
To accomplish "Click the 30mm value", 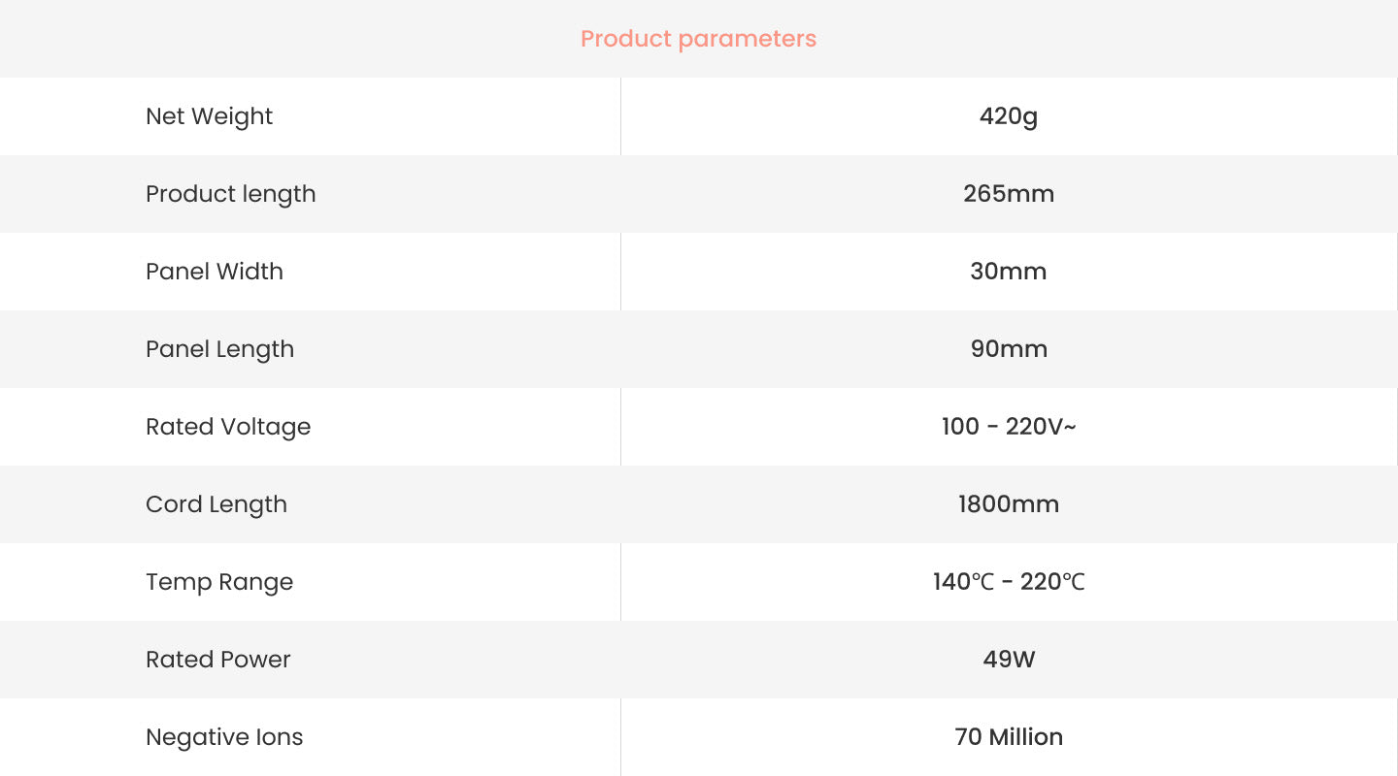I will [x=1009, y=272].
